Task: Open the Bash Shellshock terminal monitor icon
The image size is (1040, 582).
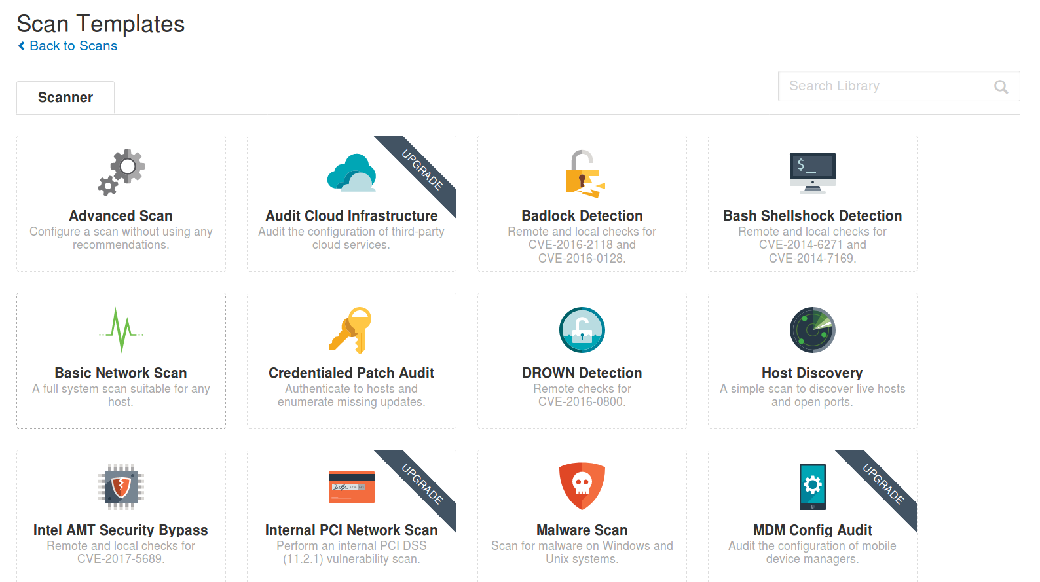Action: (x=812, y=173)
